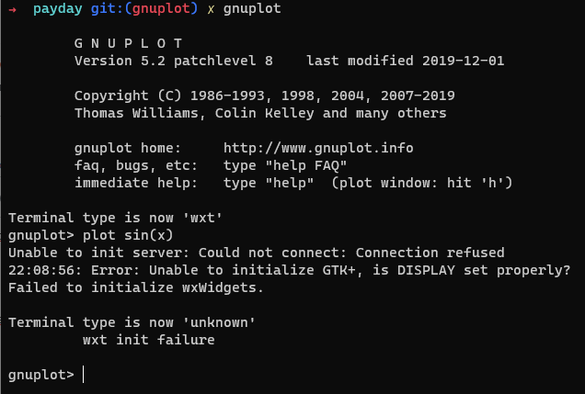
Task: Click the 'payday' directory name
Action: coord(57,8)
